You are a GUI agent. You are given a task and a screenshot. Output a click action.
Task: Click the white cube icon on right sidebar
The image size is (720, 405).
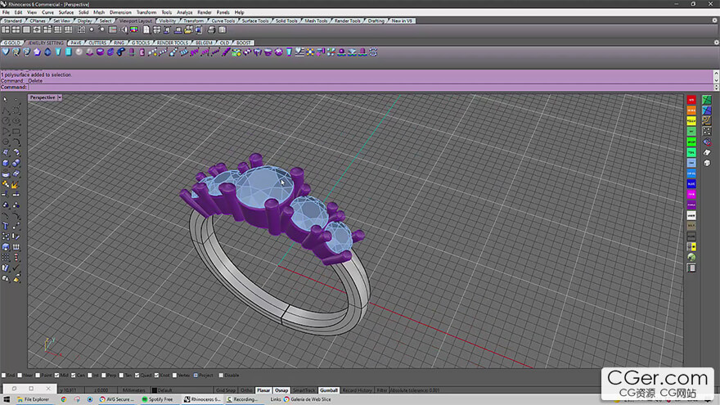click(x=707, y=163)
